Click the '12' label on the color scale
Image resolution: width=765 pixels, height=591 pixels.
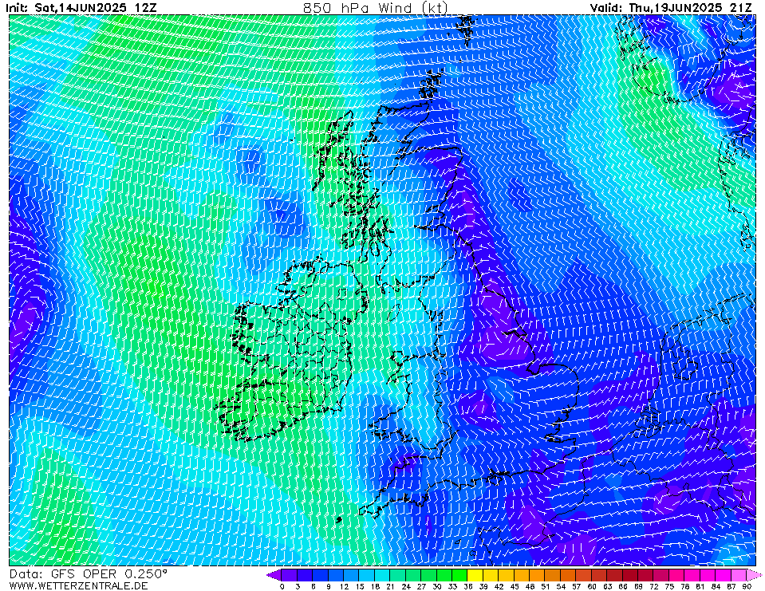(344, 586)
